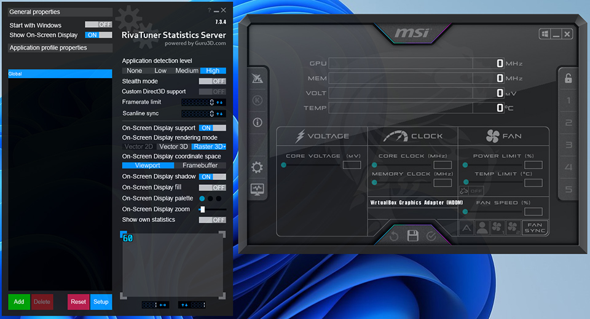The height and width of the screenshot is (319, 590).
Task: Open the hardware monitor icon
Action: (257, 189)
